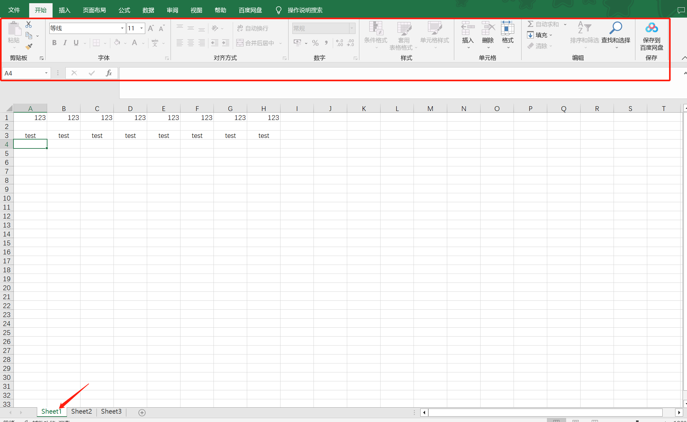Open the Find and Select dropdown (查找和选择)

tap(616, 35)
